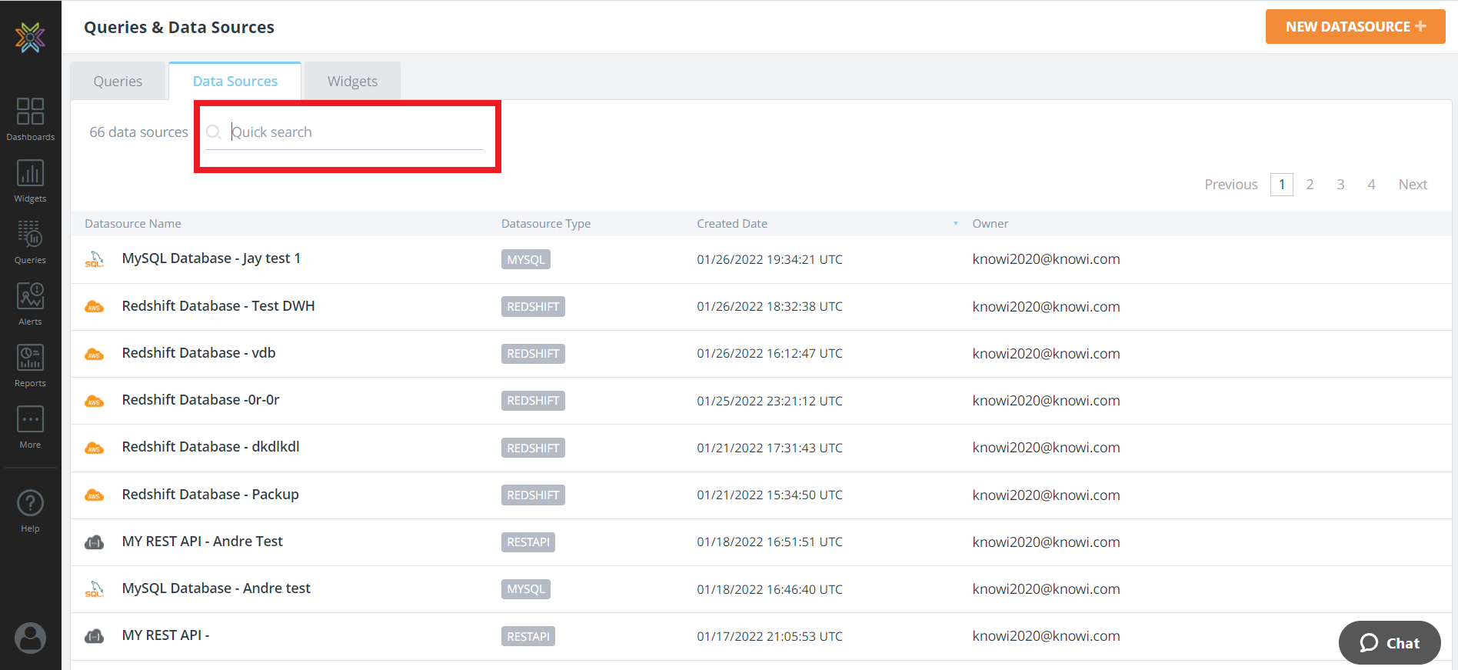Screen dimensions: 1458x670
Task: Open MySQL Database - Jay test 1
Action: 211,258
